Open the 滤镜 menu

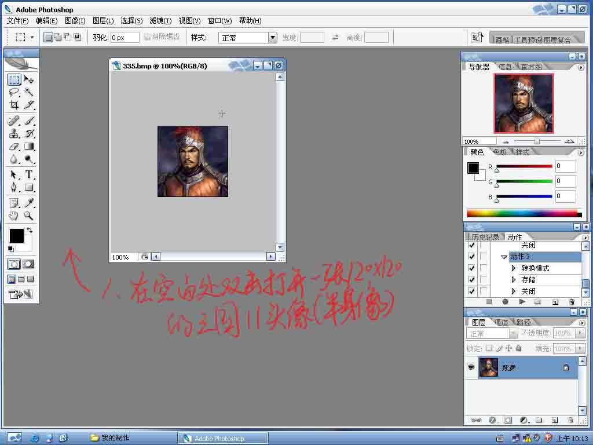point(160,21)
